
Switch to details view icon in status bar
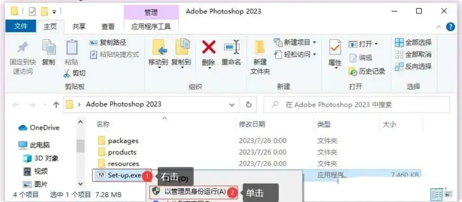tap(437, 194)
